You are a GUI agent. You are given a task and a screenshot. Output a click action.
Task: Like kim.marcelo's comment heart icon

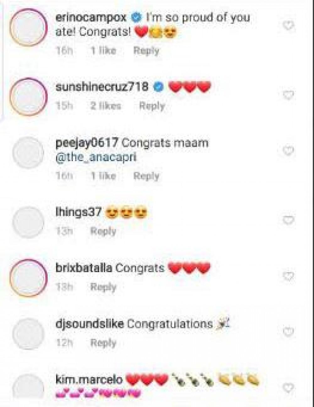288,388
